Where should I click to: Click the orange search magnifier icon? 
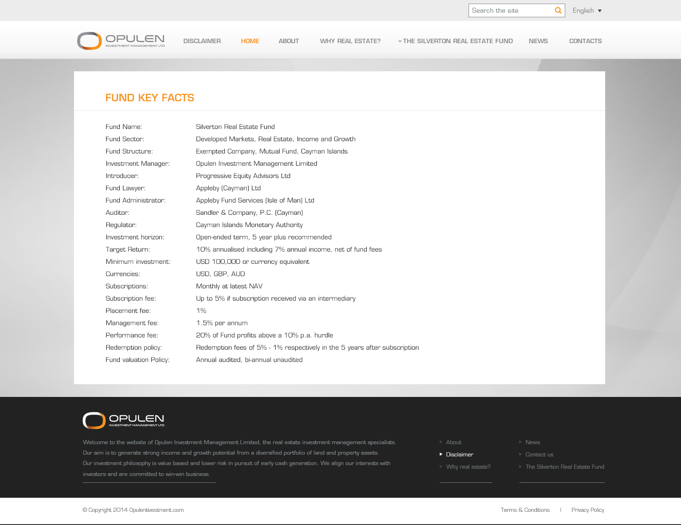tap(558, 10)
